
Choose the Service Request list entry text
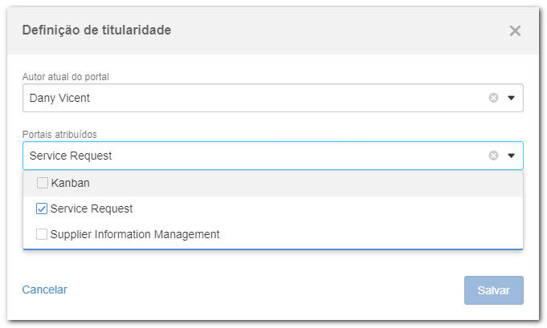pos(92,209)
